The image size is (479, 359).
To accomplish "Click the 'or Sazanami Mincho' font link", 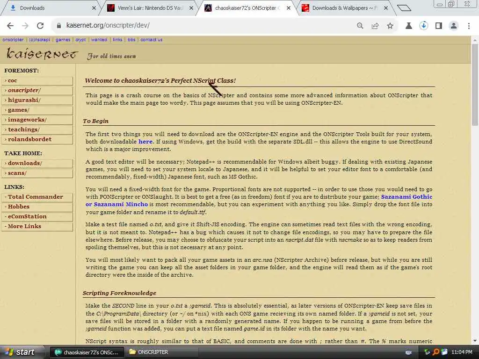I will pyautogui.click(x=116, y=205).
